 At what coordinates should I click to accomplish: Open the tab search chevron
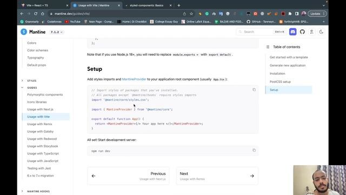(324, 5)
